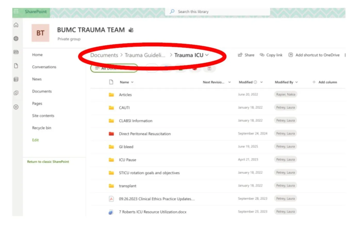Click the CLABSI Information folder icon
The width and height of the screenshot is (361, 234).
coord(111,121)
